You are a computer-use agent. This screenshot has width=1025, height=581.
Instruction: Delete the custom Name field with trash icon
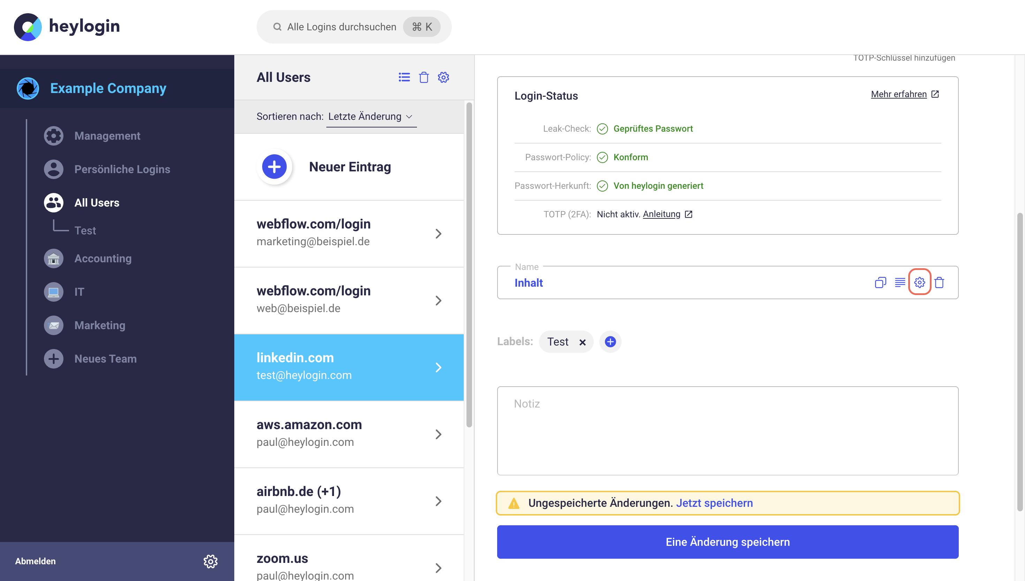pos(939,282)
